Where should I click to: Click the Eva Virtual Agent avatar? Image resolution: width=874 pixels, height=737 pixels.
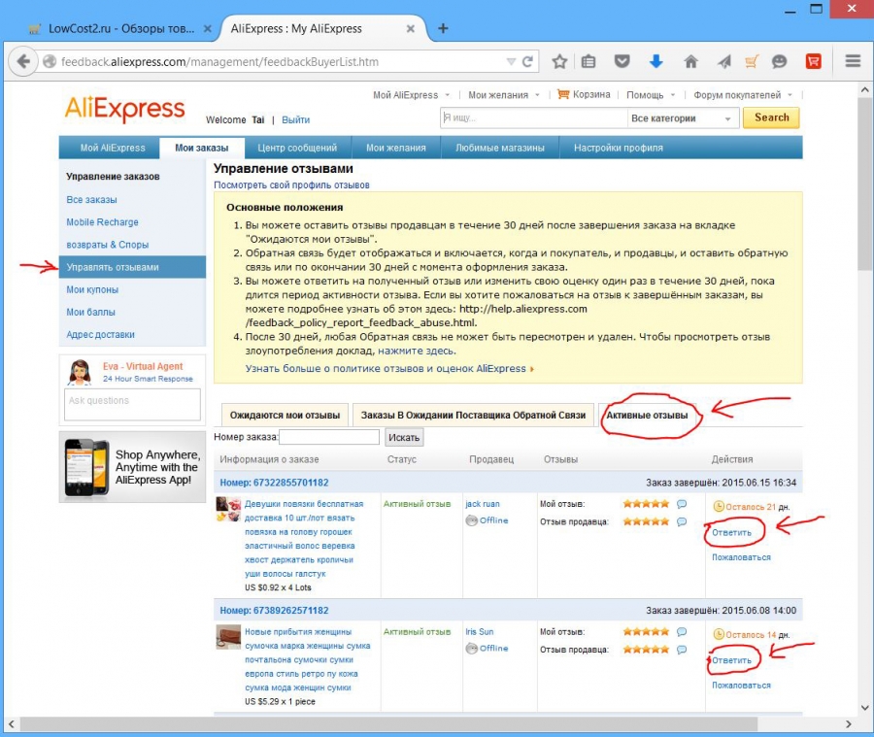pos(80,373)
